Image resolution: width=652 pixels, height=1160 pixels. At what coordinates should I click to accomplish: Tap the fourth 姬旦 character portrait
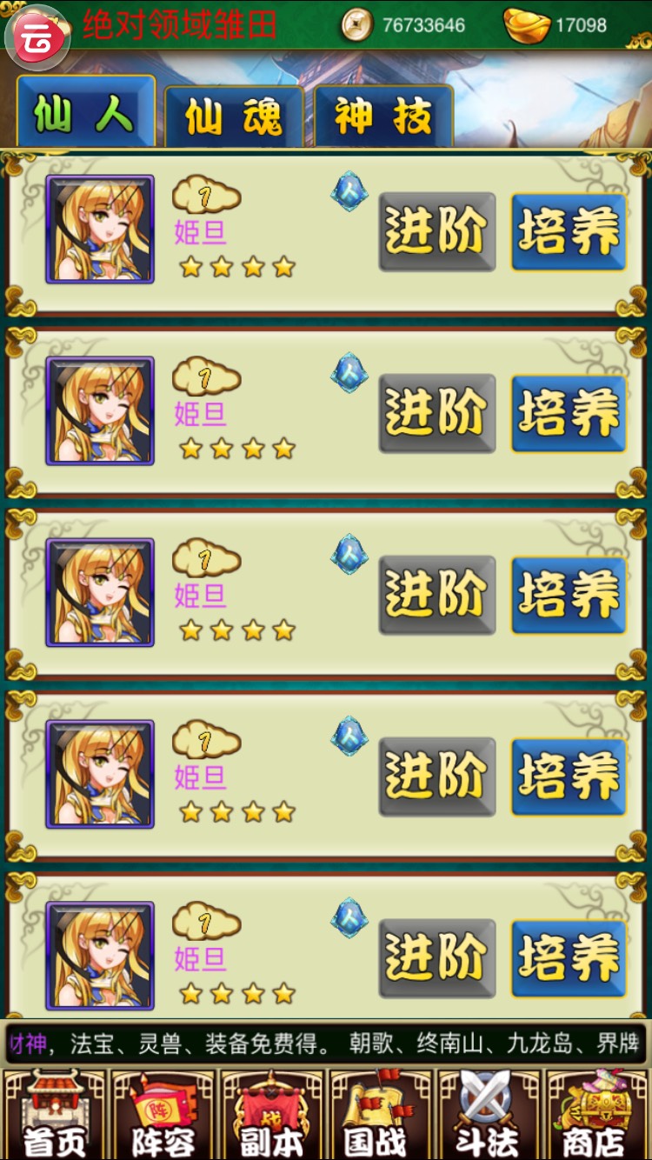tap(100, 775)
